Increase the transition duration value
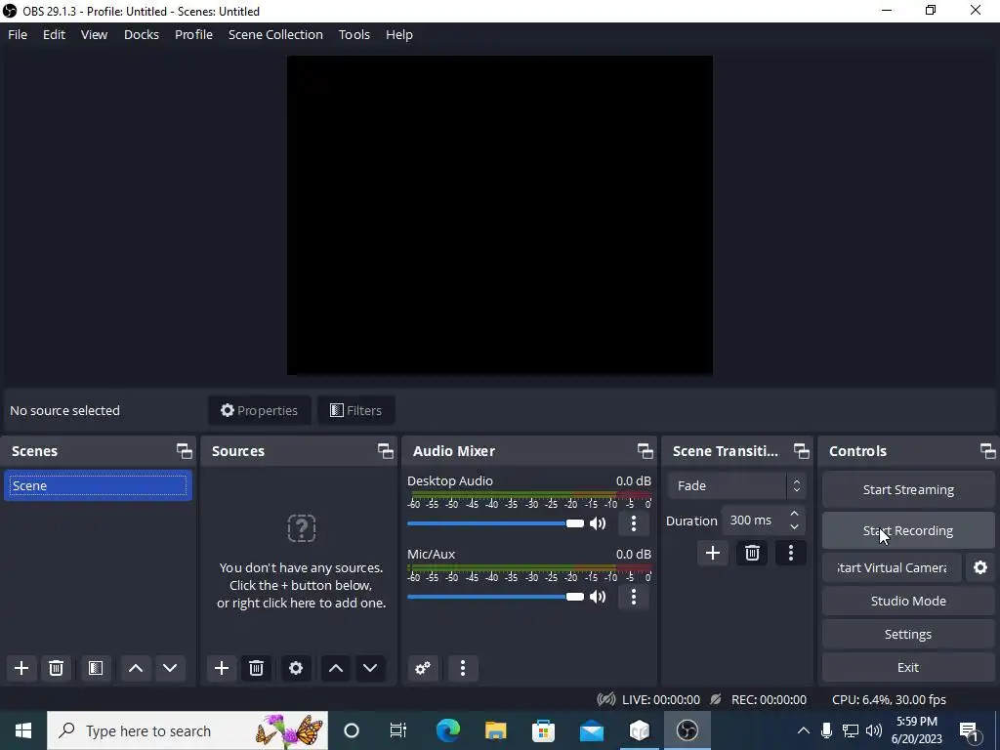 tap(794, 514)
